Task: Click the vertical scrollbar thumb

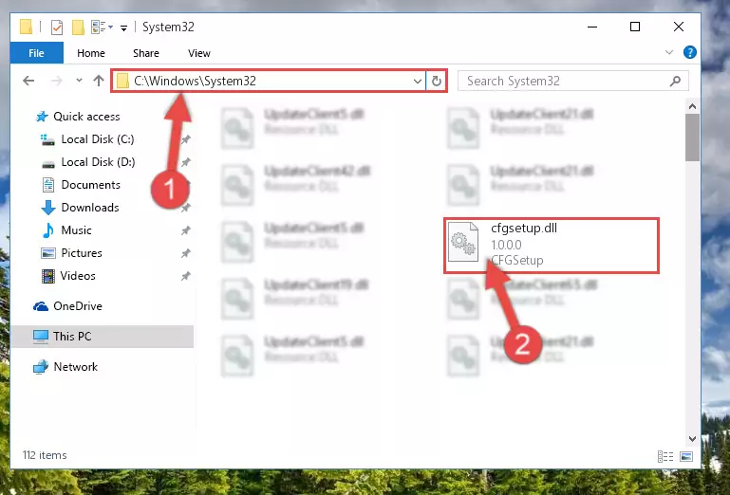Action: [x=692, y=137]
